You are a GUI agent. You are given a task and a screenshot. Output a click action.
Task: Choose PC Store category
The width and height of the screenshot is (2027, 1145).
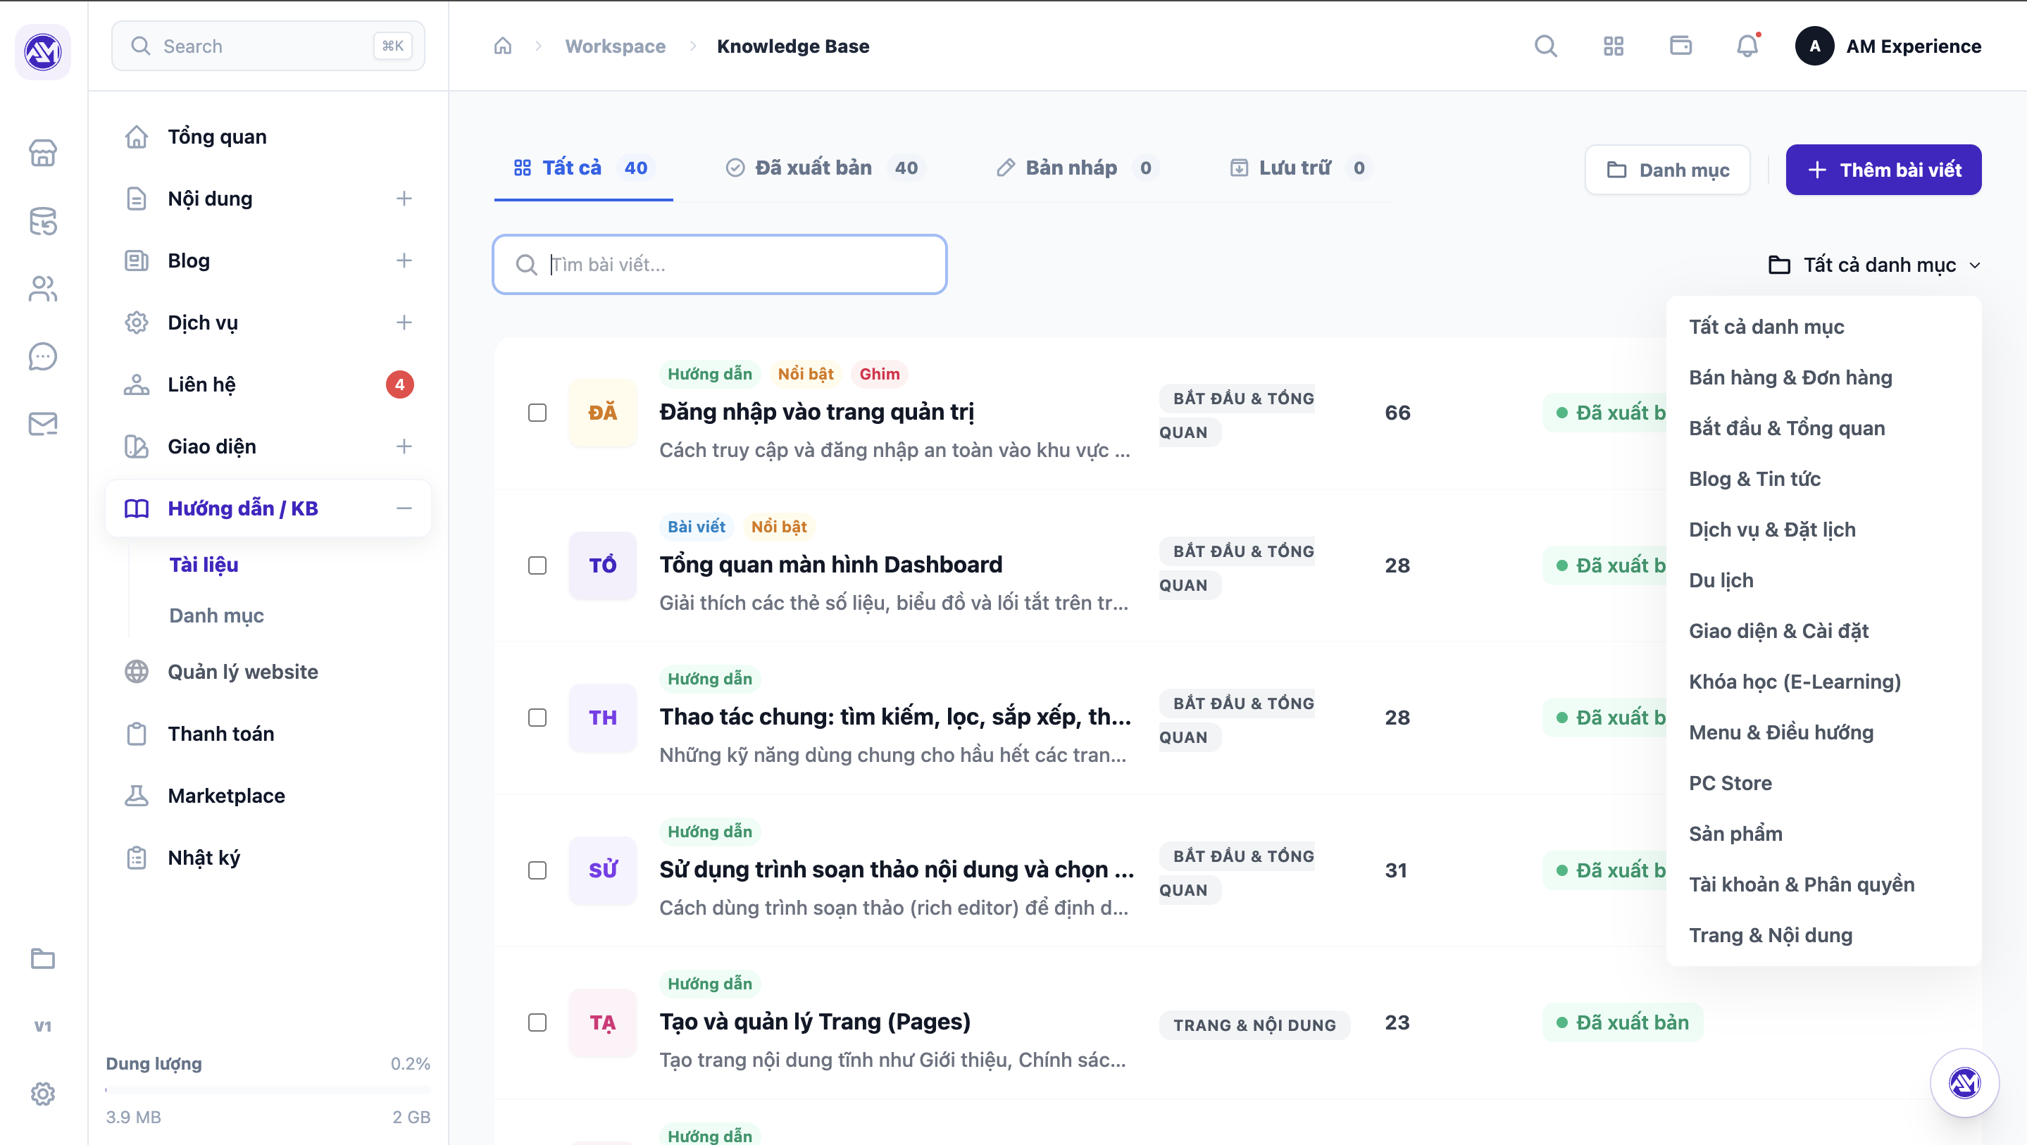pos(1824,783)
